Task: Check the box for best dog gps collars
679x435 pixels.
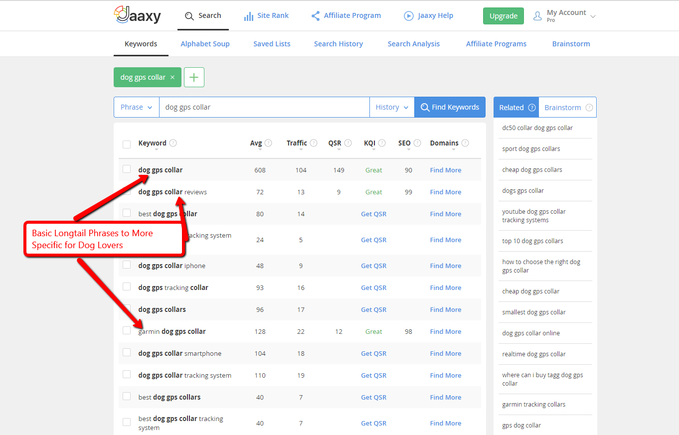Action: [127, 396]
